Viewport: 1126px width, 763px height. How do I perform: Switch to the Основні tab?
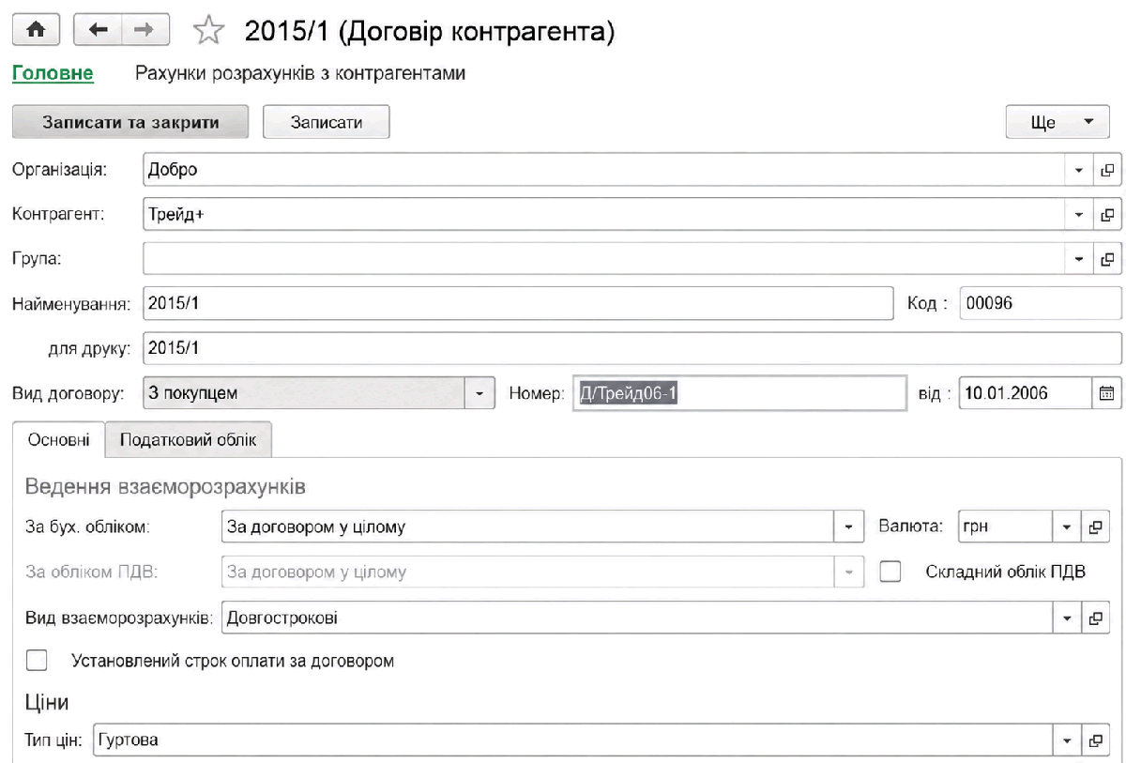[59, 439]
